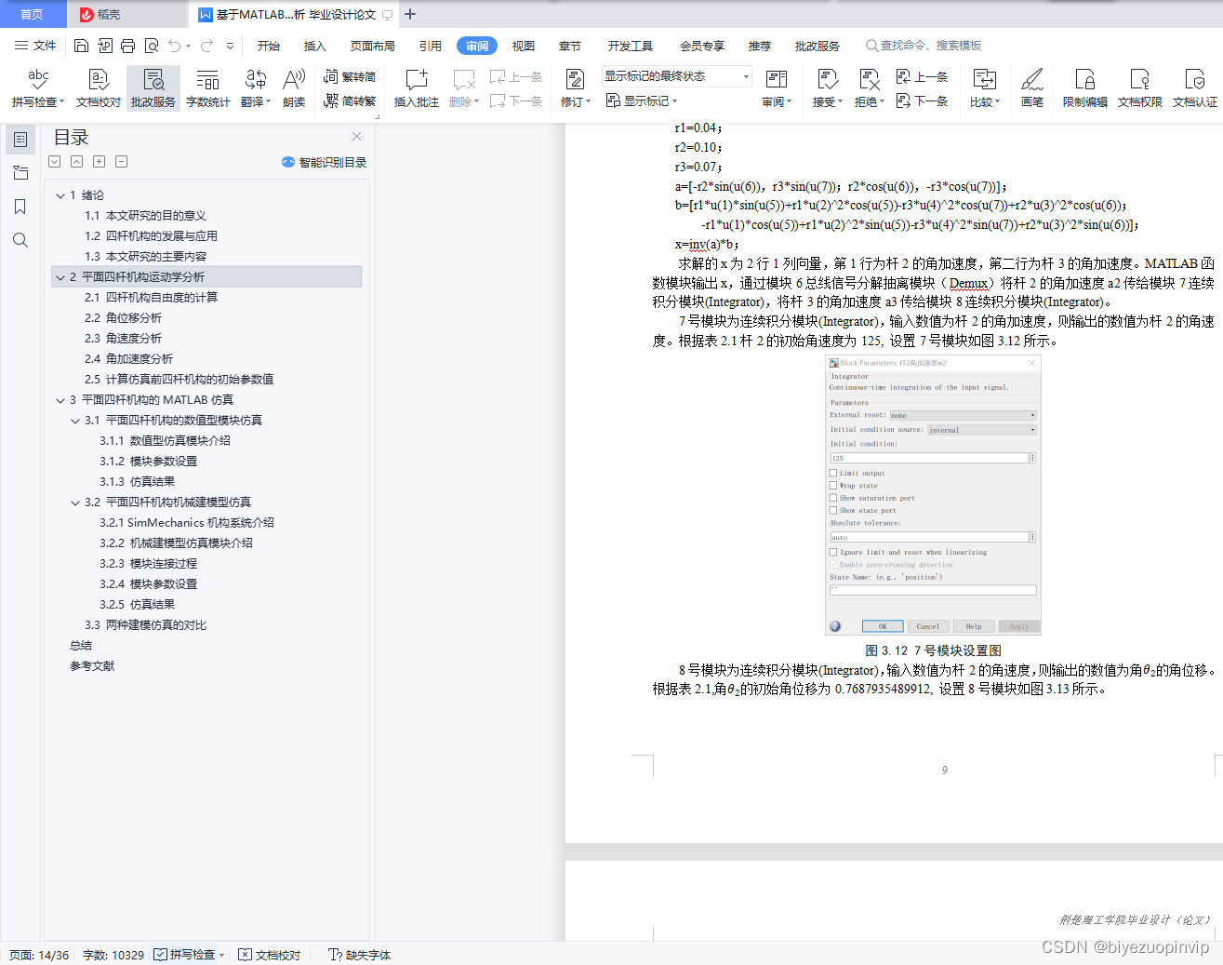Screen dimensions: 1223x965
Task: Open a new tab with the plus button
Action: coord(410,14)
